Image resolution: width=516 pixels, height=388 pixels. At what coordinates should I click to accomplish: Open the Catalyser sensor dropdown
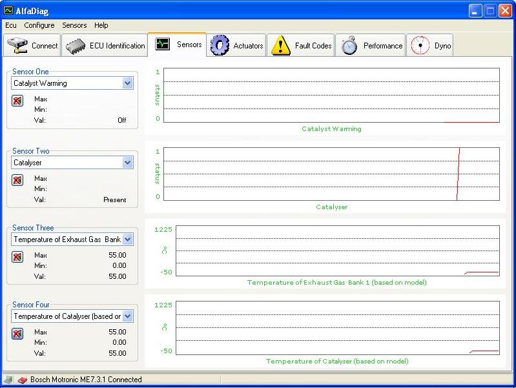127,163
